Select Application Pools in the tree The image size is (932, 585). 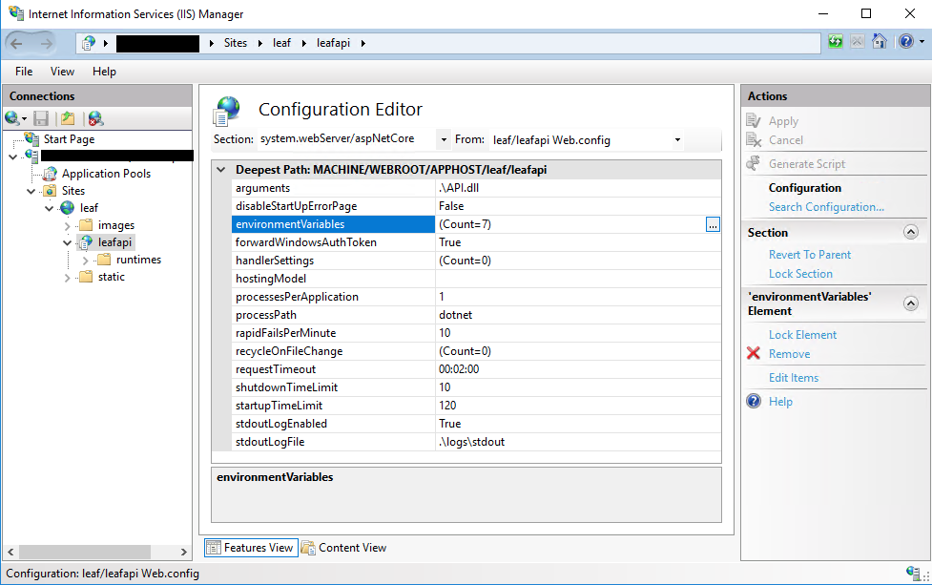pyautogui.click(x=106, y=174)
